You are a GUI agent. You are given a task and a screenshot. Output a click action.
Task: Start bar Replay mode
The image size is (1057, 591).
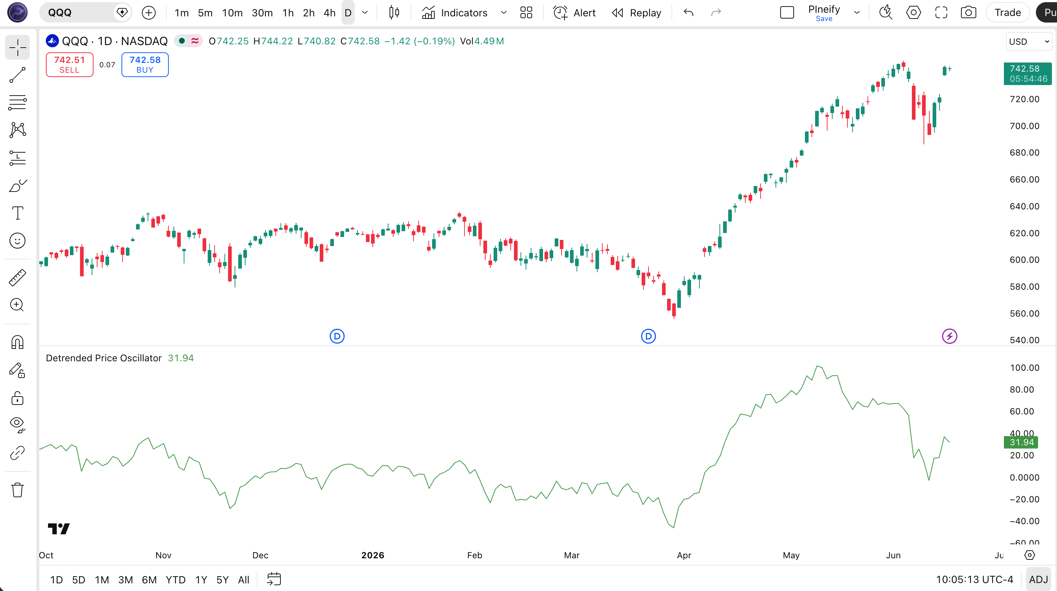click(637, 13)
